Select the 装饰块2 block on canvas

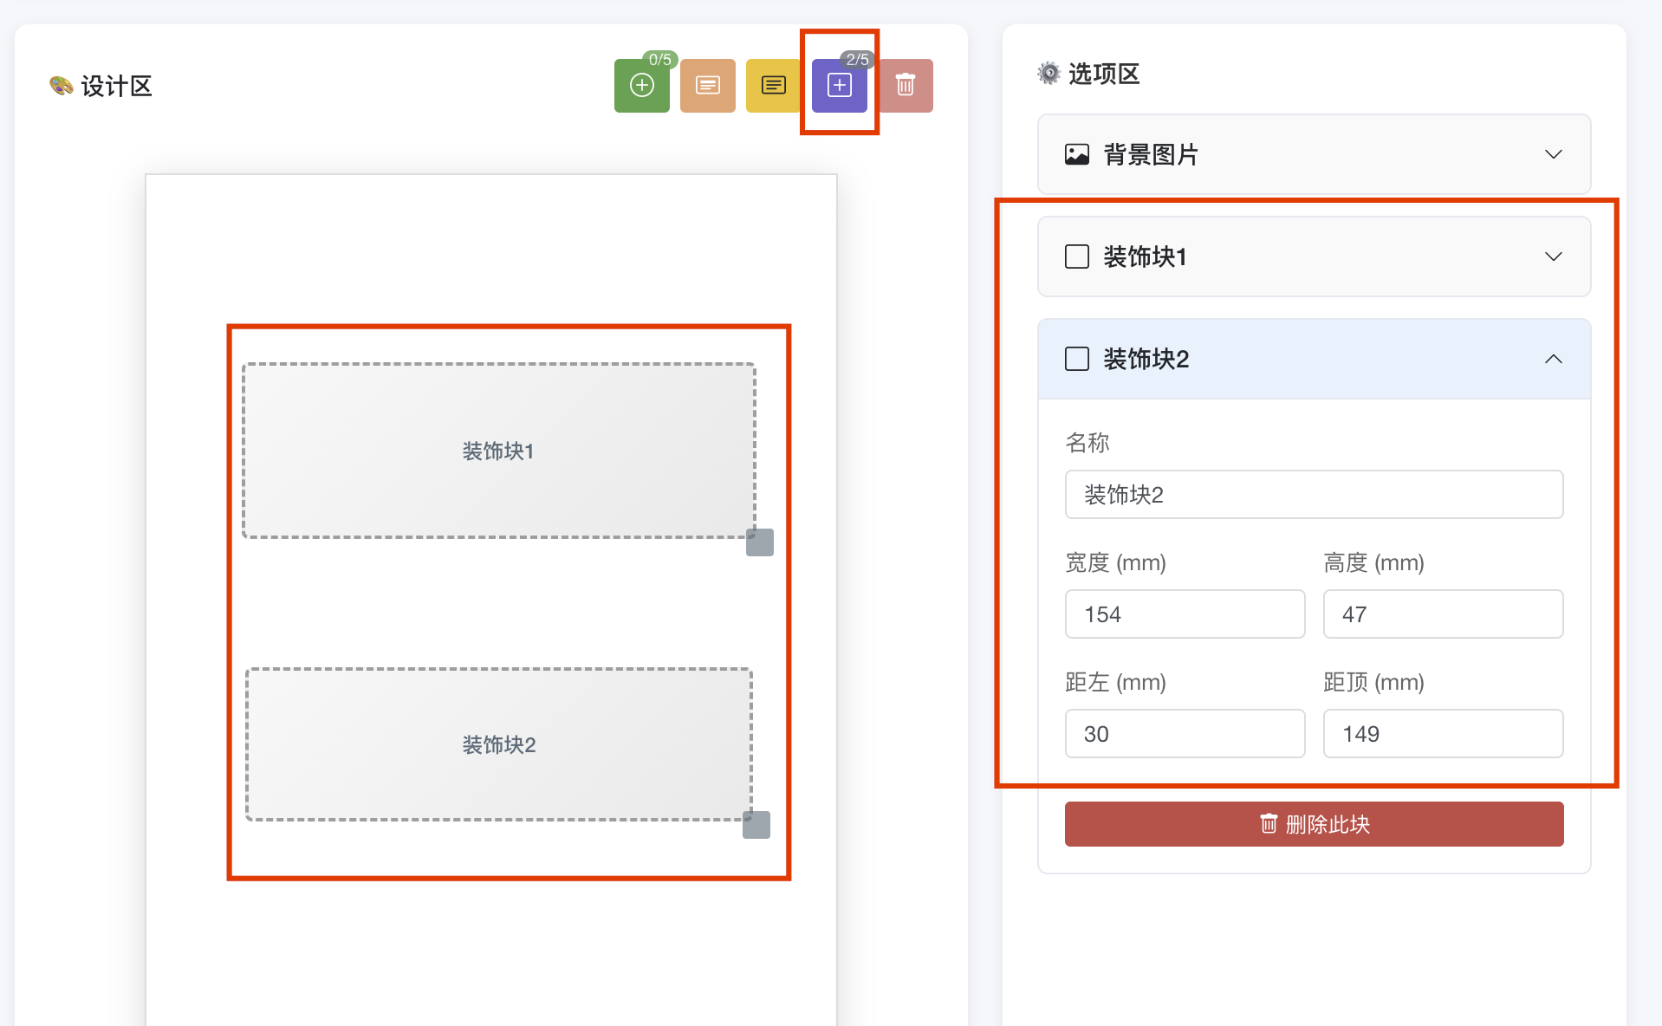pyautogui.click(x=498, y=744)
